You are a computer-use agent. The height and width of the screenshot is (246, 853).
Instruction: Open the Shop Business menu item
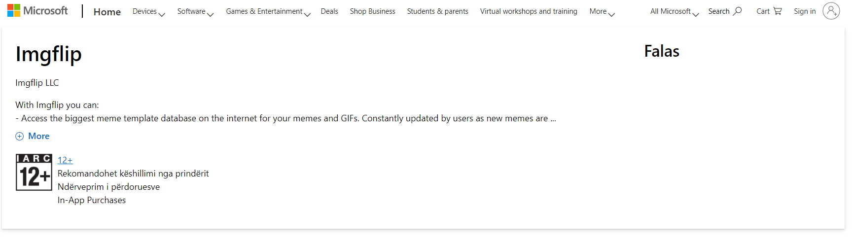coord(372,11)
